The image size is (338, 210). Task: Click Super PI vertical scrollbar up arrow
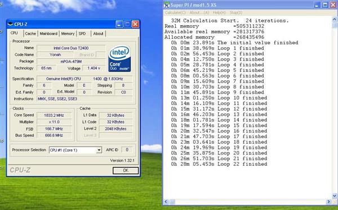334,19
